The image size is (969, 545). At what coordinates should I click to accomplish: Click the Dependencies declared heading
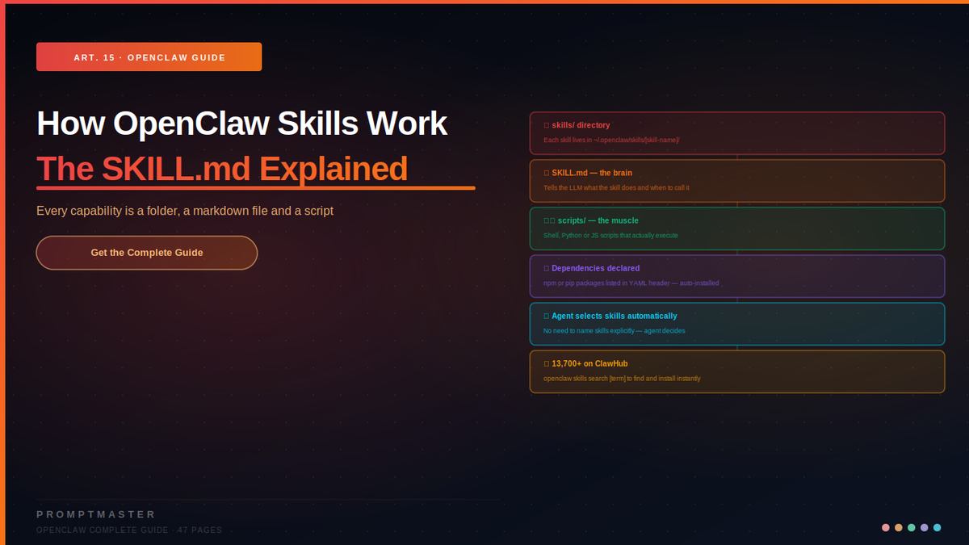[x=596, y=268]
